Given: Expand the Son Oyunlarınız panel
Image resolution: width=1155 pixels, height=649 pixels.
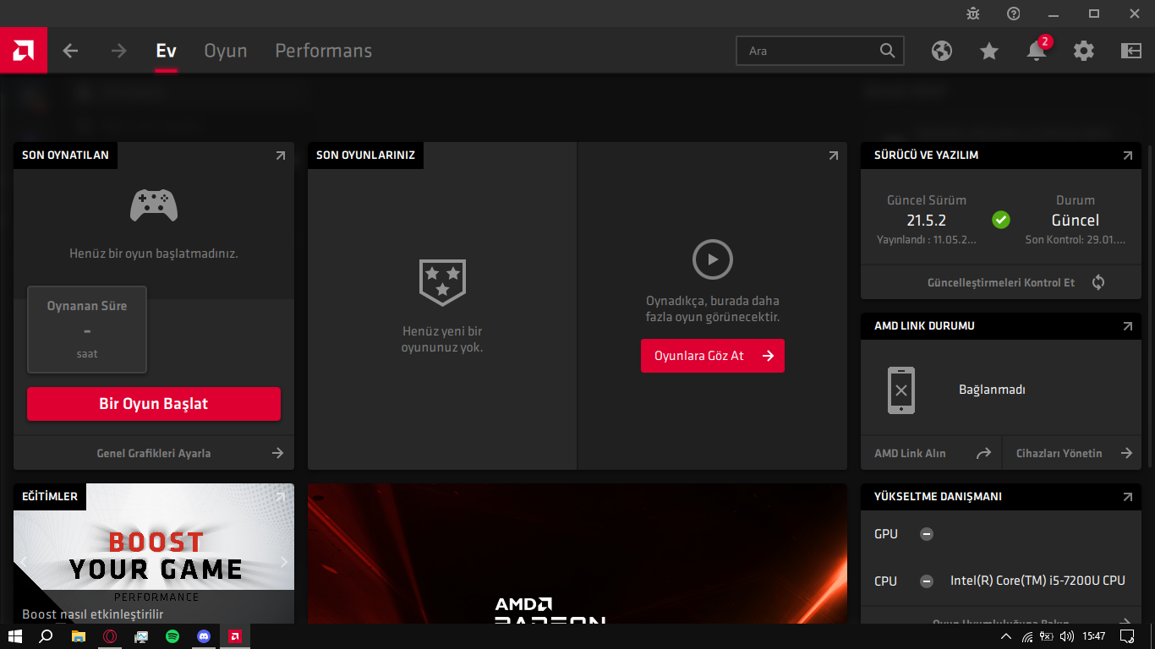Looking at the screenshot, I should [x=834, y=155].
